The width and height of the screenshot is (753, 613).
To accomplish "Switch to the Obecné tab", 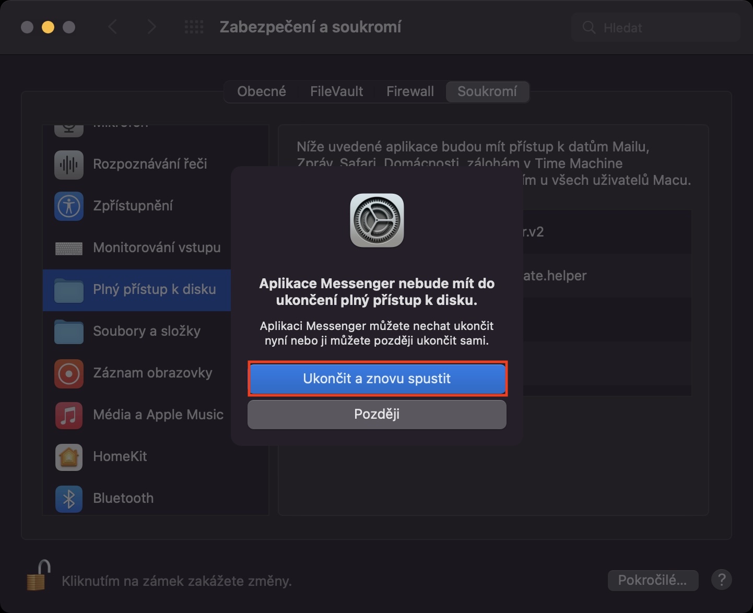I will pyautogui.click(x=262, y=91).
